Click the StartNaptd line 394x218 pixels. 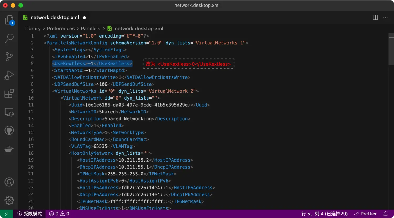[x=89, y=70]
